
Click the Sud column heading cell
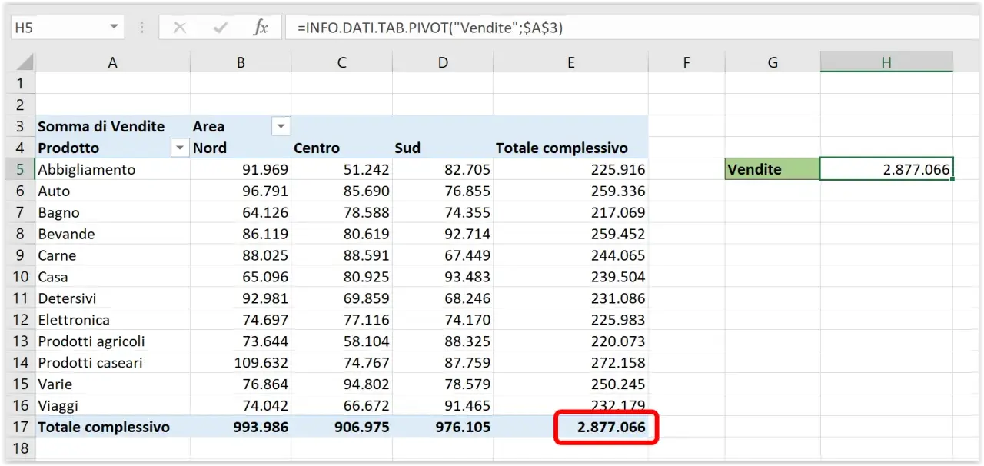pyautogui.click(x=443, y=148)
